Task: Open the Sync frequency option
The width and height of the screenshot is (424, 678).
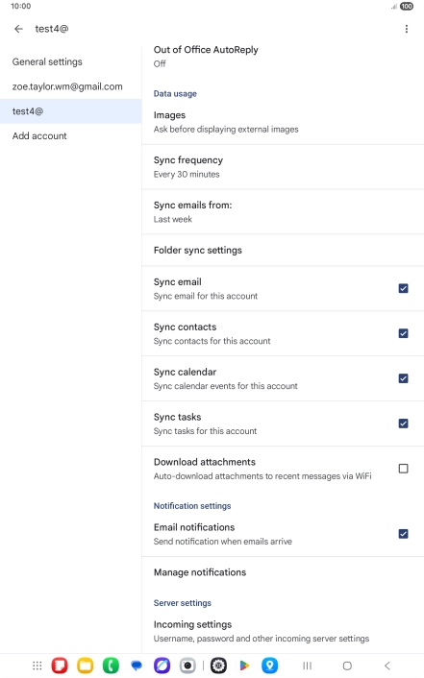Action: (283, 167)
